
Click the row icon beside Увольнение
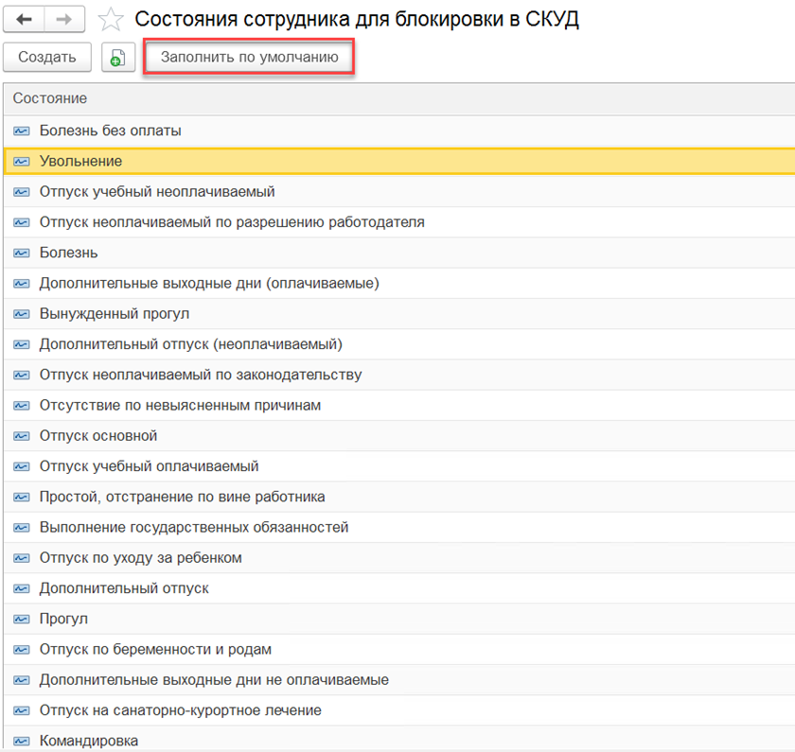(22, 162)
